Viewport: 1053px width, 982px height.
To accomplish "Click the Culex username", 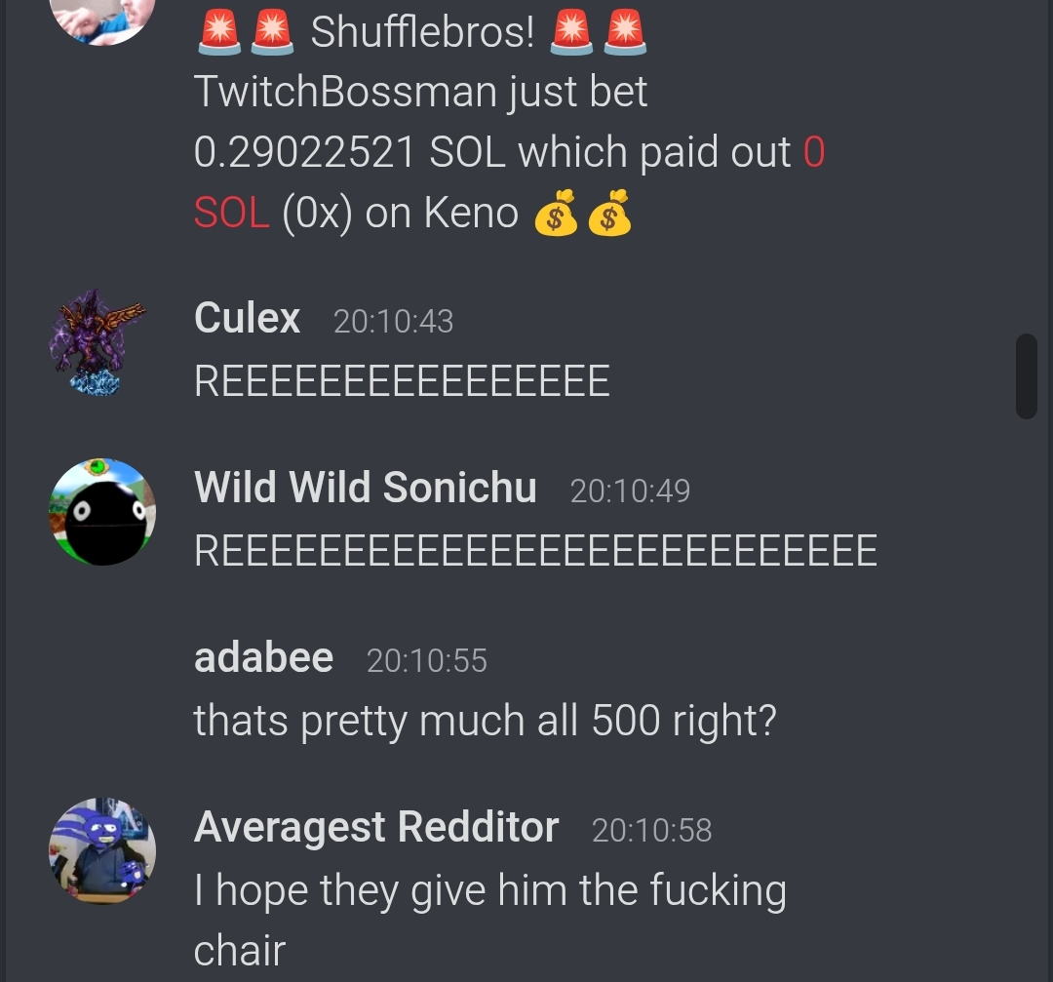I will pos(247,318).
